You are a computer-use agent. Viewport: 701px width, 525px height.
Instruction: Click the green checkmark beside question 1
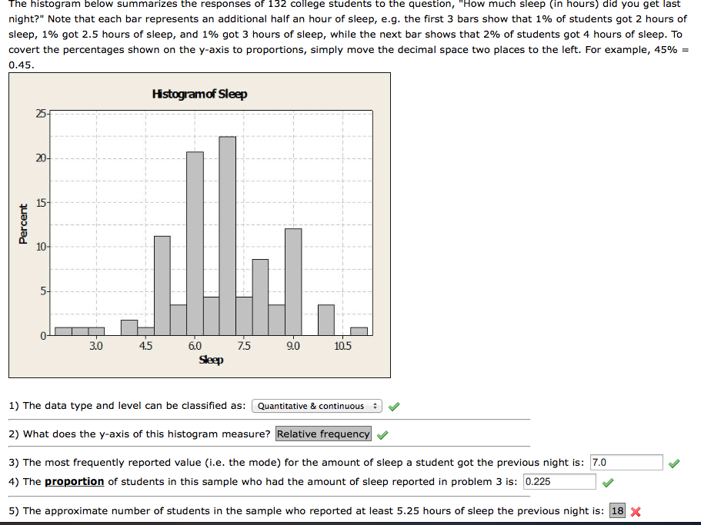coord(394,406)
